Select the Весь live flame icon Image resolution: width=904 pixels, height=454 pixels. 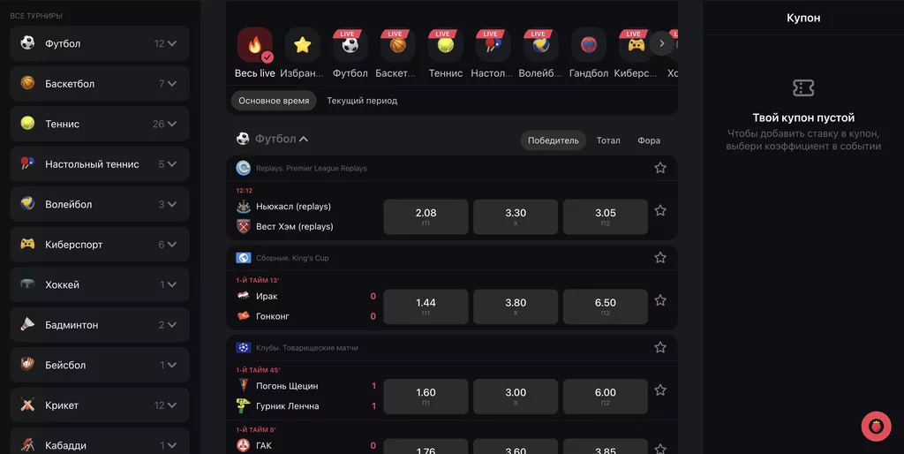pyautogui.click(x=255, y=44)
